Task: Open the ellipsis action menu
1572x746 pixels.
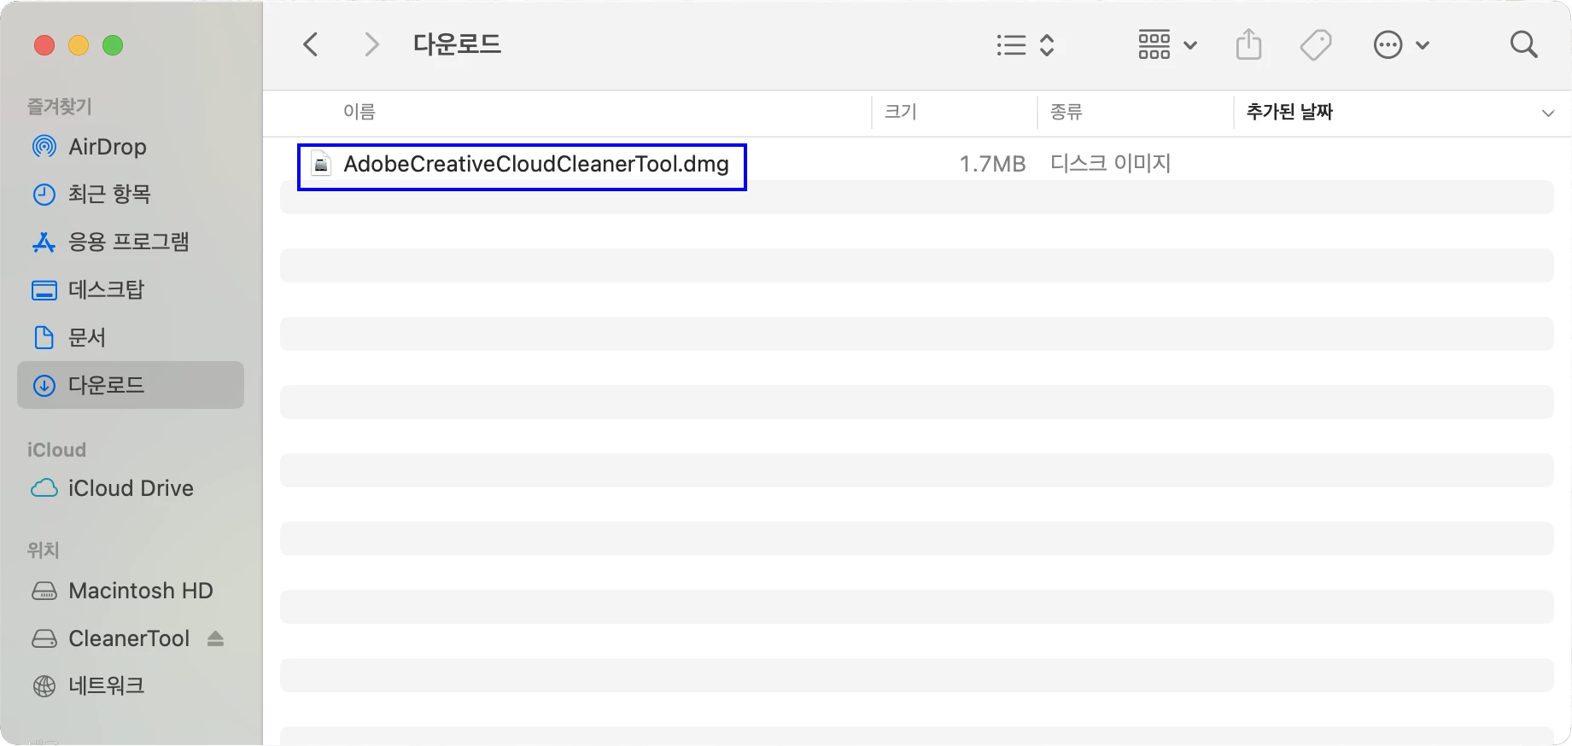Action: 1401,44
